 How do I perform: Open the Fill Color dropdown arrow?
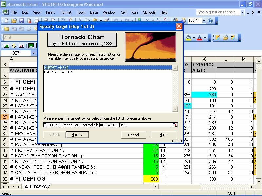(x=194, y=38)
